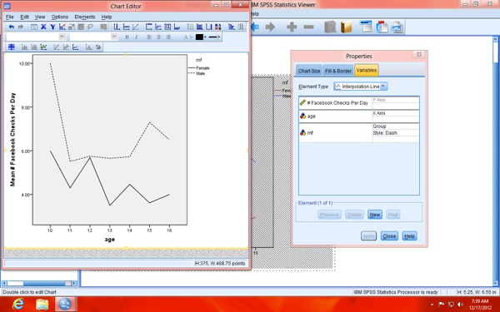
Task: Click the volume speaker tray icon
Action: pos(460,305)
